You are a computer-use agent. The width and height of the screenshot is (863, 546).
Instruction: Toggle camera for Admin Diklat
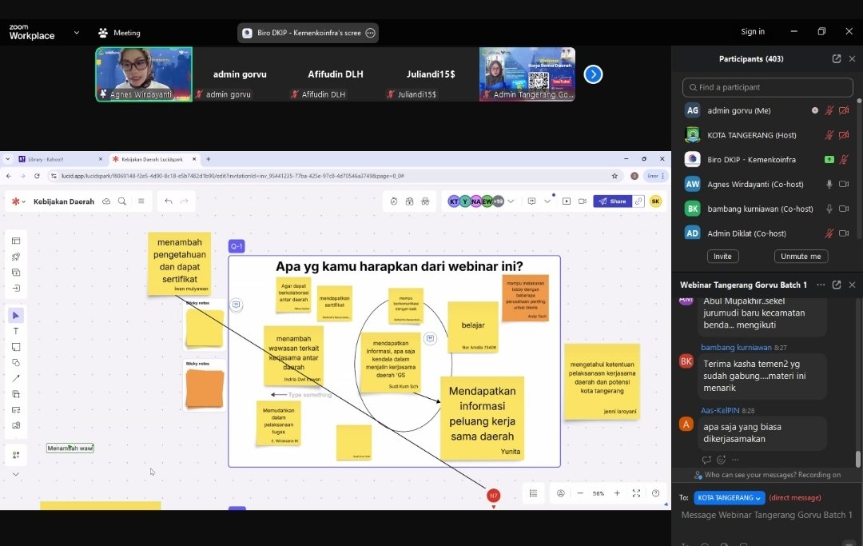(844, 233)
